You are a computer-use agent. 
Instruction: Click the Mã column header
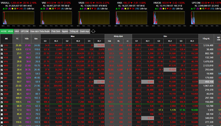pyautogui.click(x=6, y=39)
